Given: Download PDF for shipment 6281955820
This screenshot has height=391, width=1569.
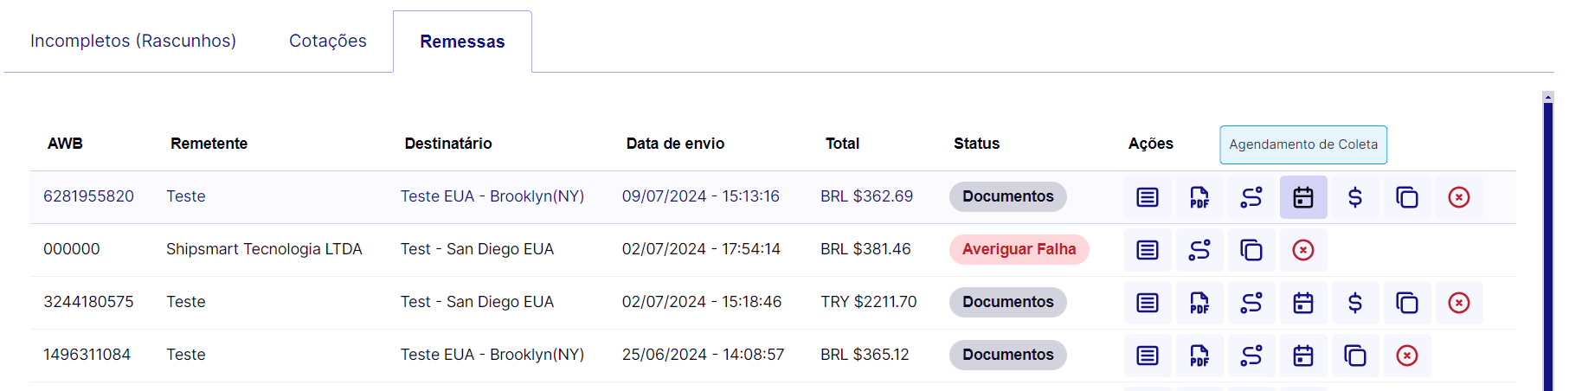Looking at the screenshot, I should click(x=1199, y=197).
